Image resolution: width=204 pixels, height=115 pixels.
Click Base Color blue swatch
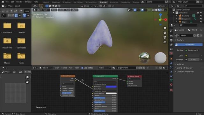tap(111, 87)
